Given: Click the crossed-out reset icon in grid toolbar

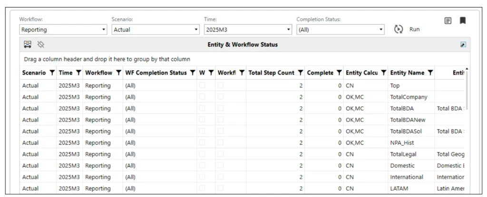Looking at the screenshot, I should 40,45.
